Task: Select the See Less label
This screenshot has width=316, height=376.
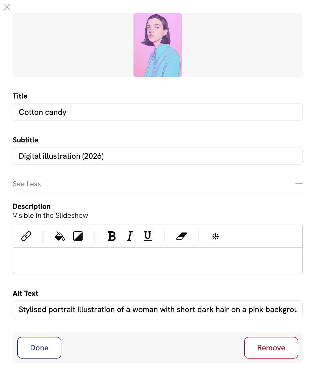Action: (26, 184)
